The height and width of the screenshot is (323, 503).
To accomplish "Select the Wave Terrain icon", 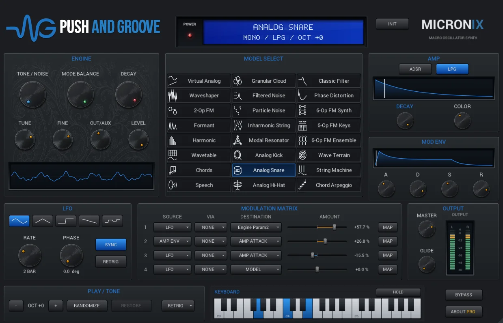I will click(302, 155).
